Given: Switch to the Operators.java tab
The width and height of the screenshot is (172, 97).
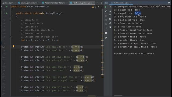Looking at the screenshot, I should [8, 3].
